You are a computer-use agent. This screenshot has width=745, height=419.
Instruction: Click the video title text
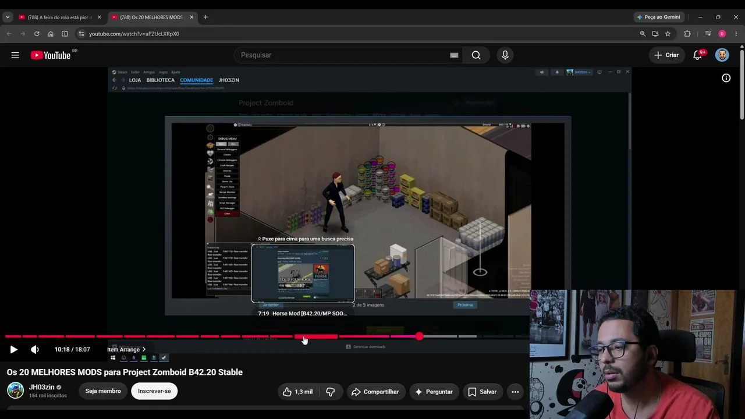click(x=125, y=372)
